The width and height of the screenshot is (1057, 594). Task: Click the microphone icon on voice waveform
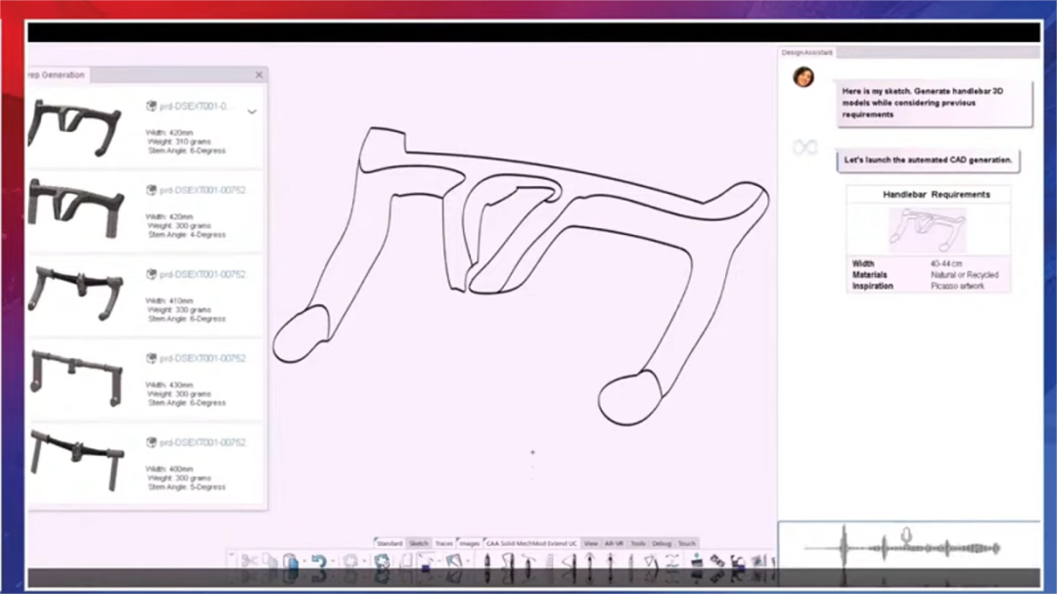coord(906,534)
